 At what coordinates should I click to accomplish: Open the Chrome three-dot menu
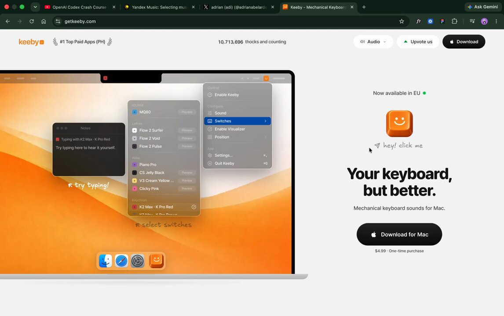pyautogui.click(x=496, y=21)
